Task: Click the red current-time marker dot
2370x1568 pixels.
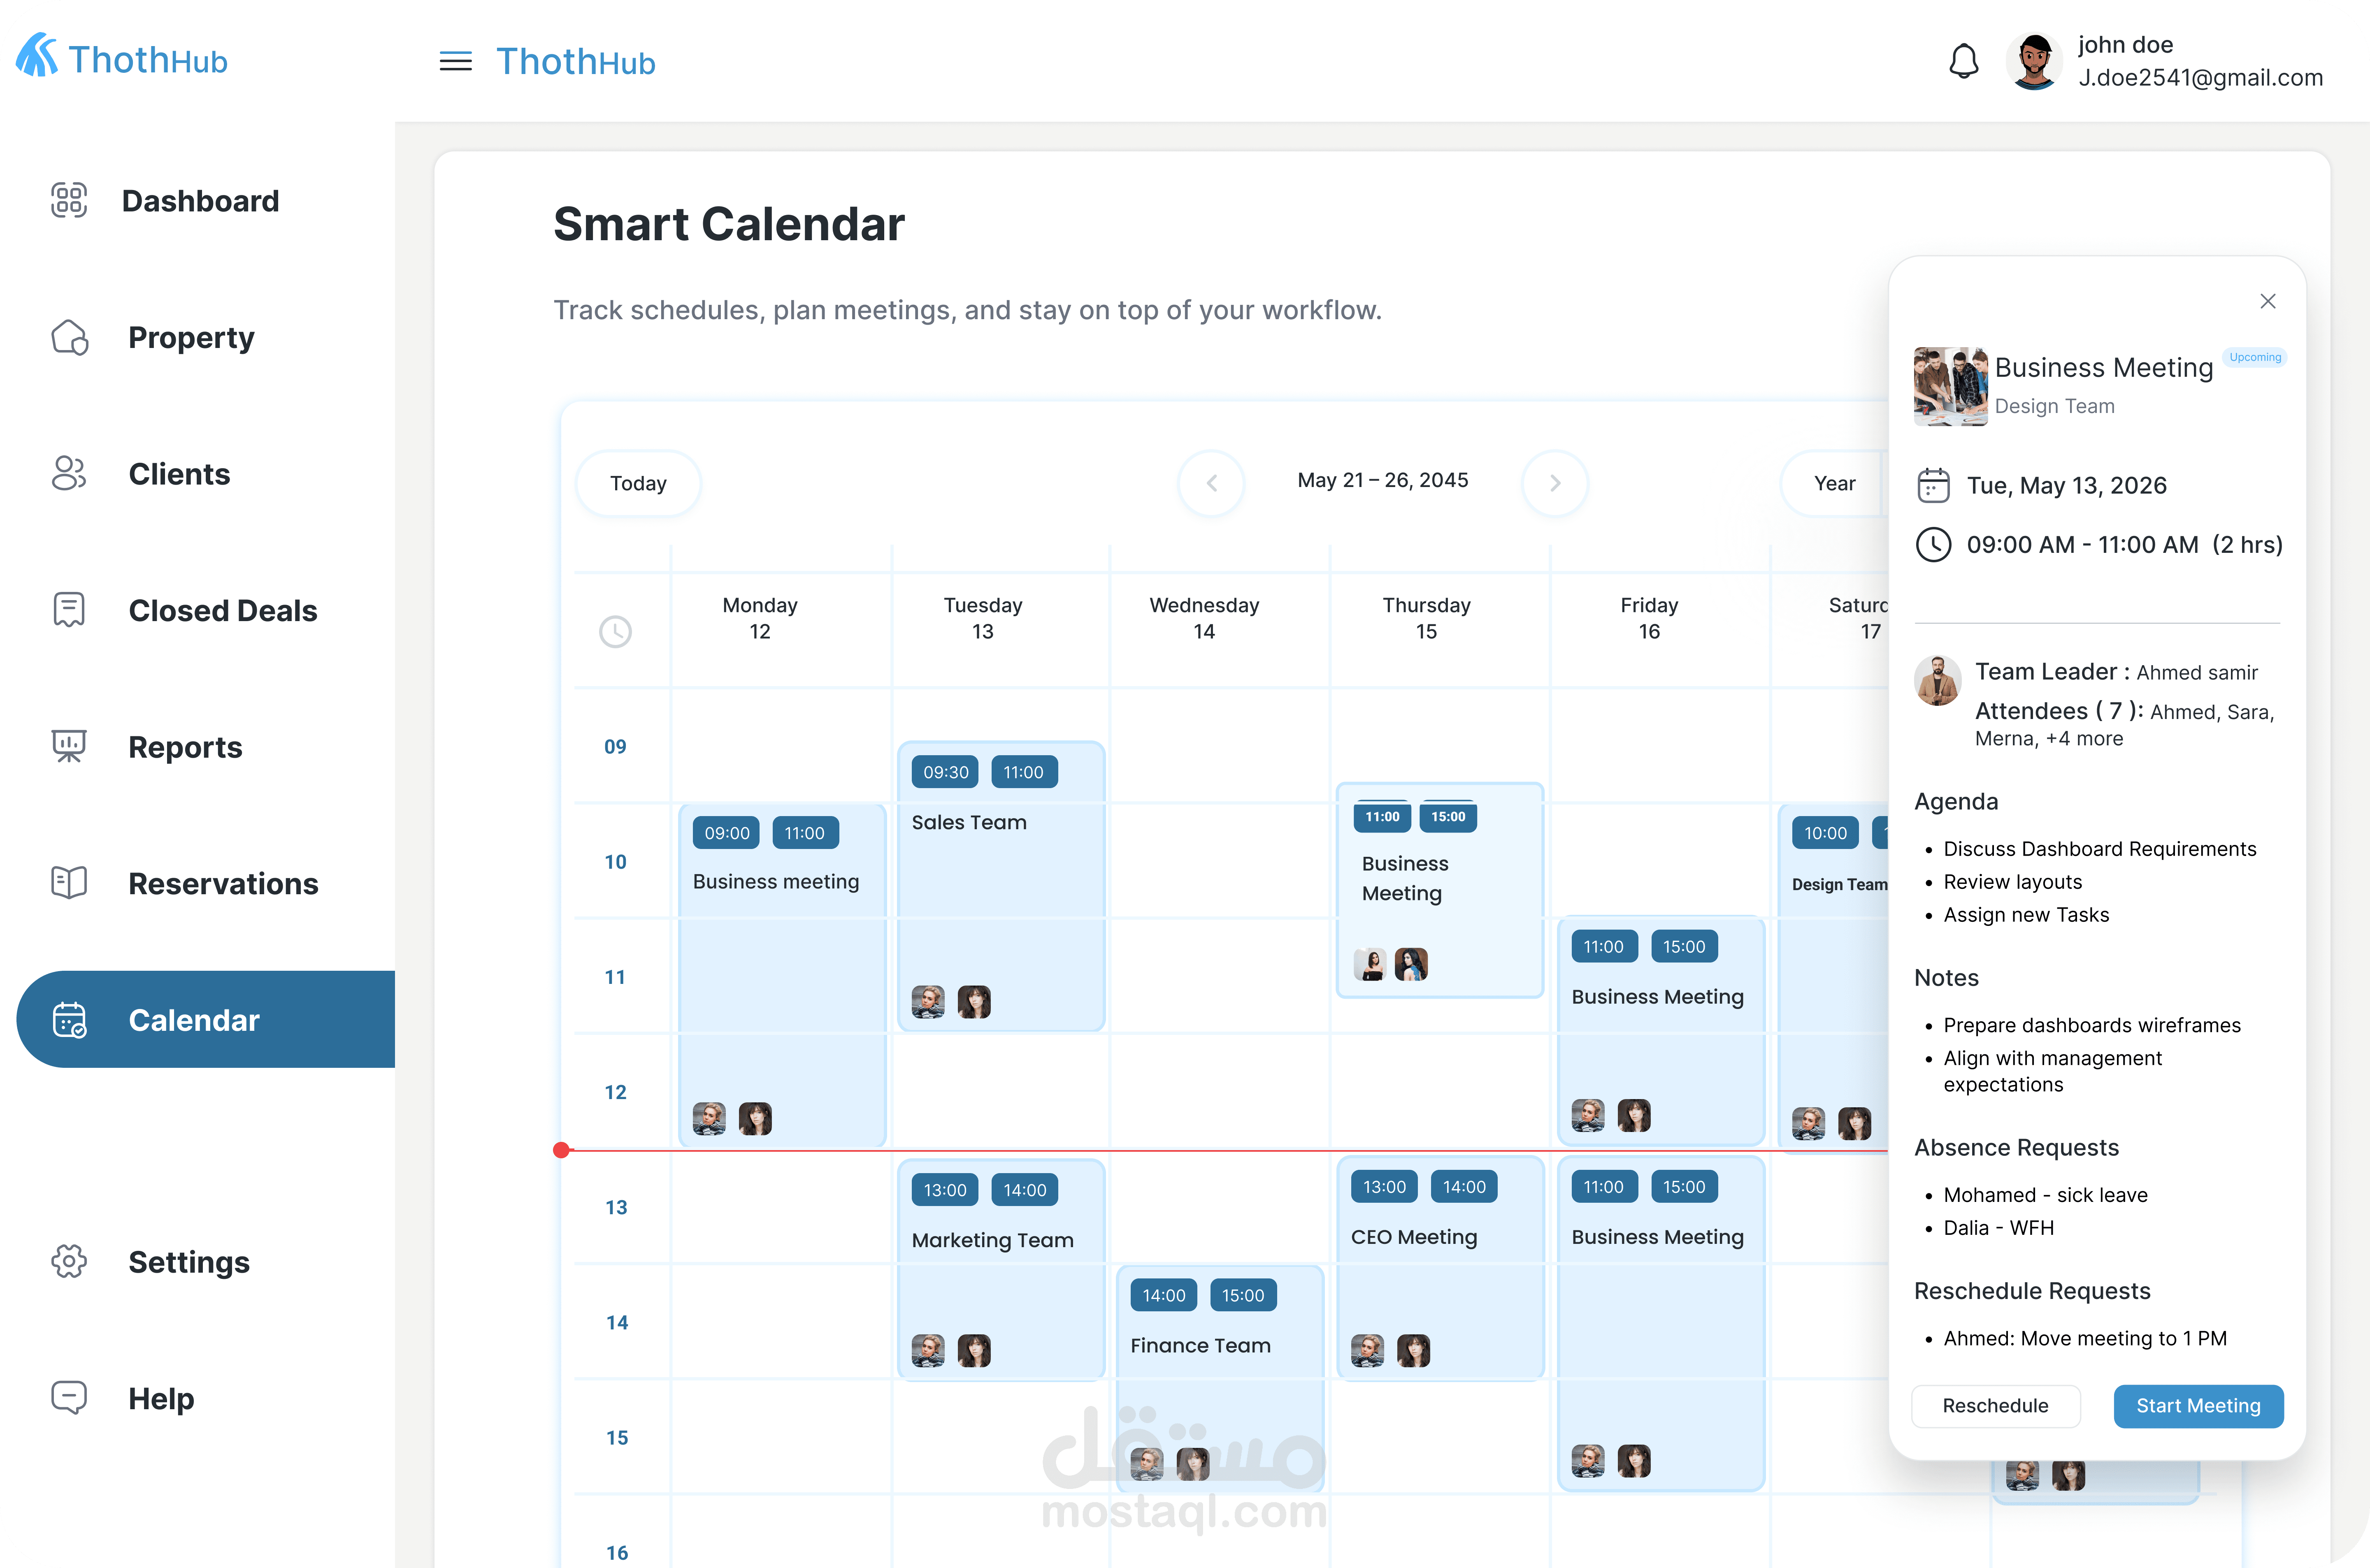Action: [562, 1150]
